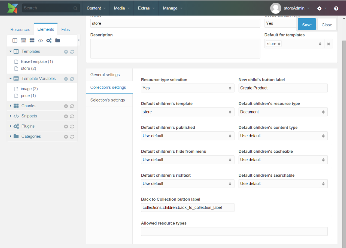Clear the Default for templates field

328,44
